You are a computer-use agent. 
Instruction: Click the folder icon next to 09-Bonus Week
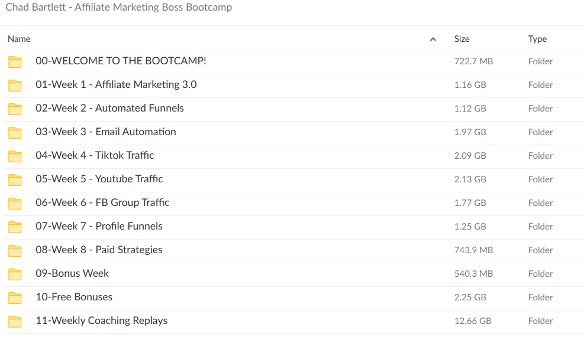click(x=15, y=274)
